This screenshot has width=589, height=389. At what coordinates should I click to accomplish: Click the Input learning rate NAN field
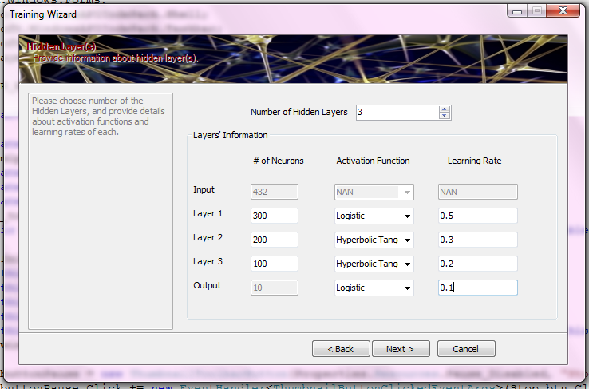(x=478, y=192)
